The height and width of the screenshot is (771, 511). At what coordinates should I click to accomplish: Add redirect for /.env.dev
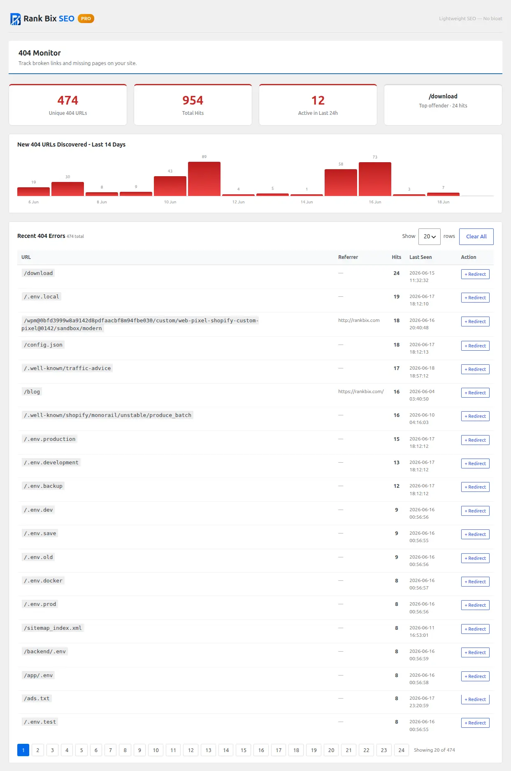tap(475, 511)
